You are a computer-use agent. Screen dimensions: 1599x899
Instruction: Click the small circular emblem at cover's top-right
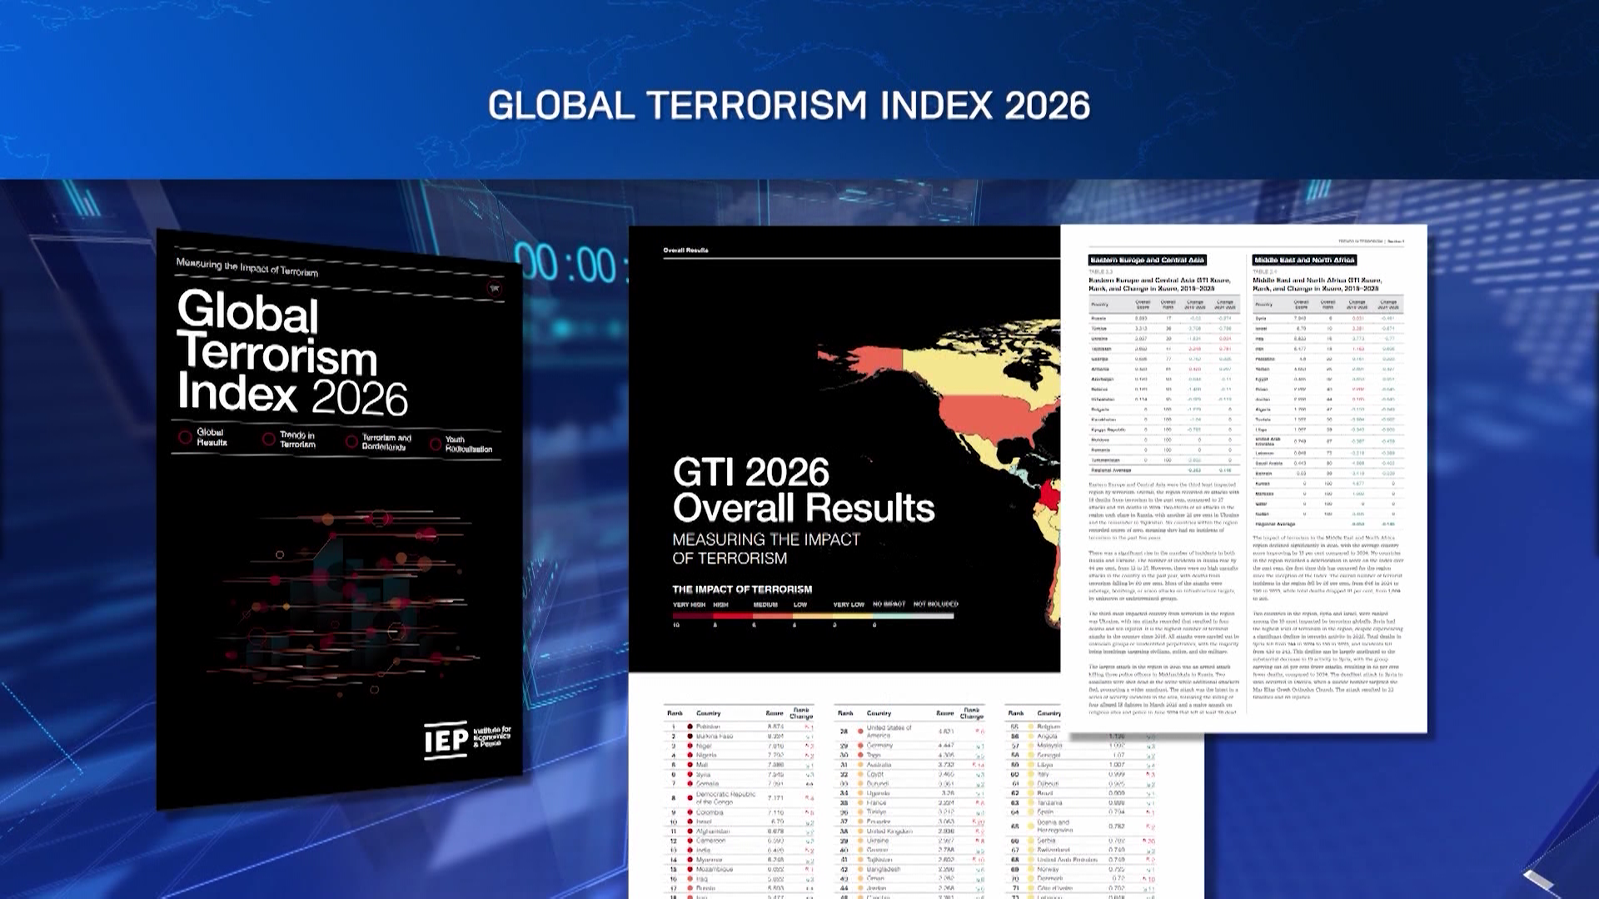(495, 288)
